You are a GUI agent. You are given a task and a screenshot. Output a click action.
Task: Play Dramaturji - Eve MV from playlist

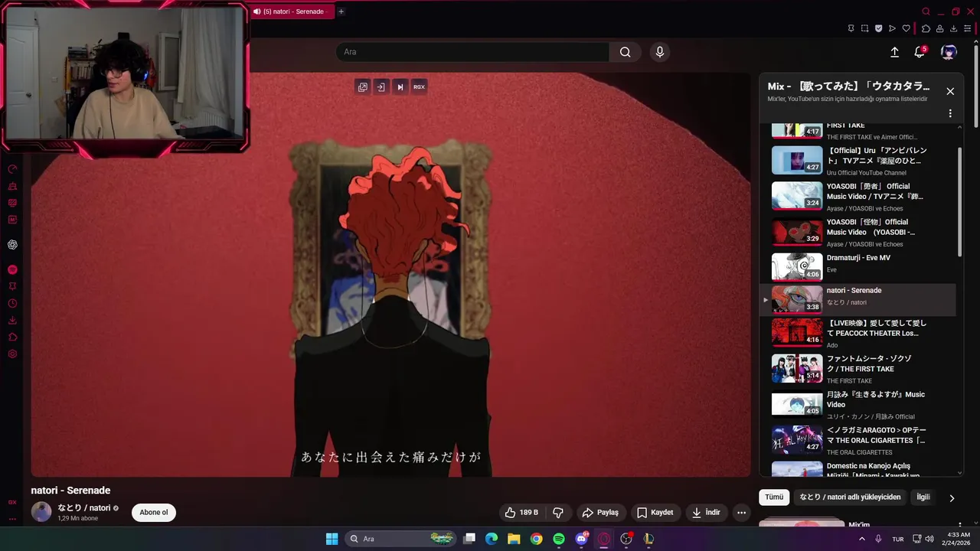[857, 267]
